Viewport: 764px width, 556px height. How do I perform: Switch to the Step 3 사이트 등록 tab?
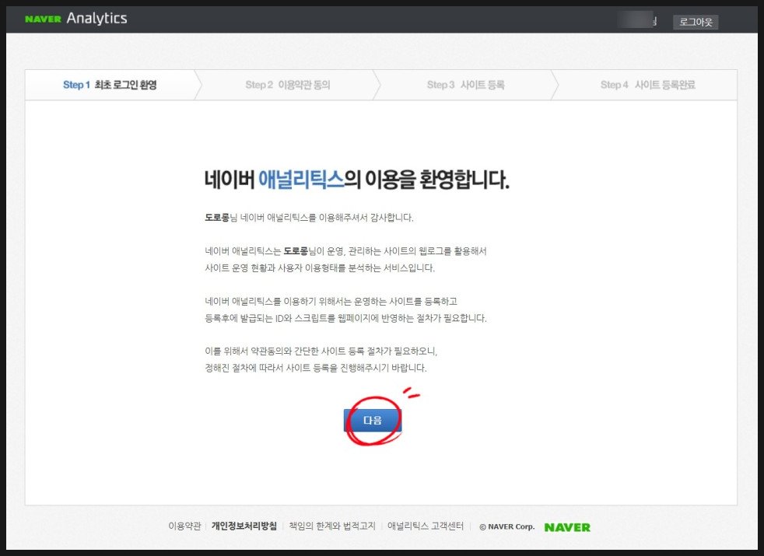[465, 85]
